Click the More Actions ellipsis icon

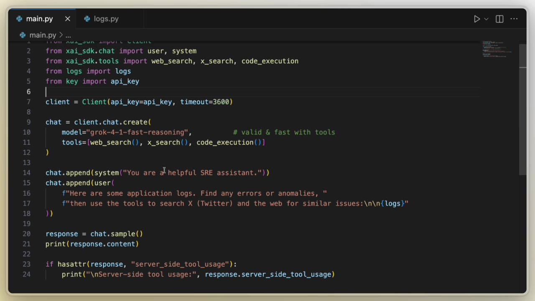coord(514,19)
